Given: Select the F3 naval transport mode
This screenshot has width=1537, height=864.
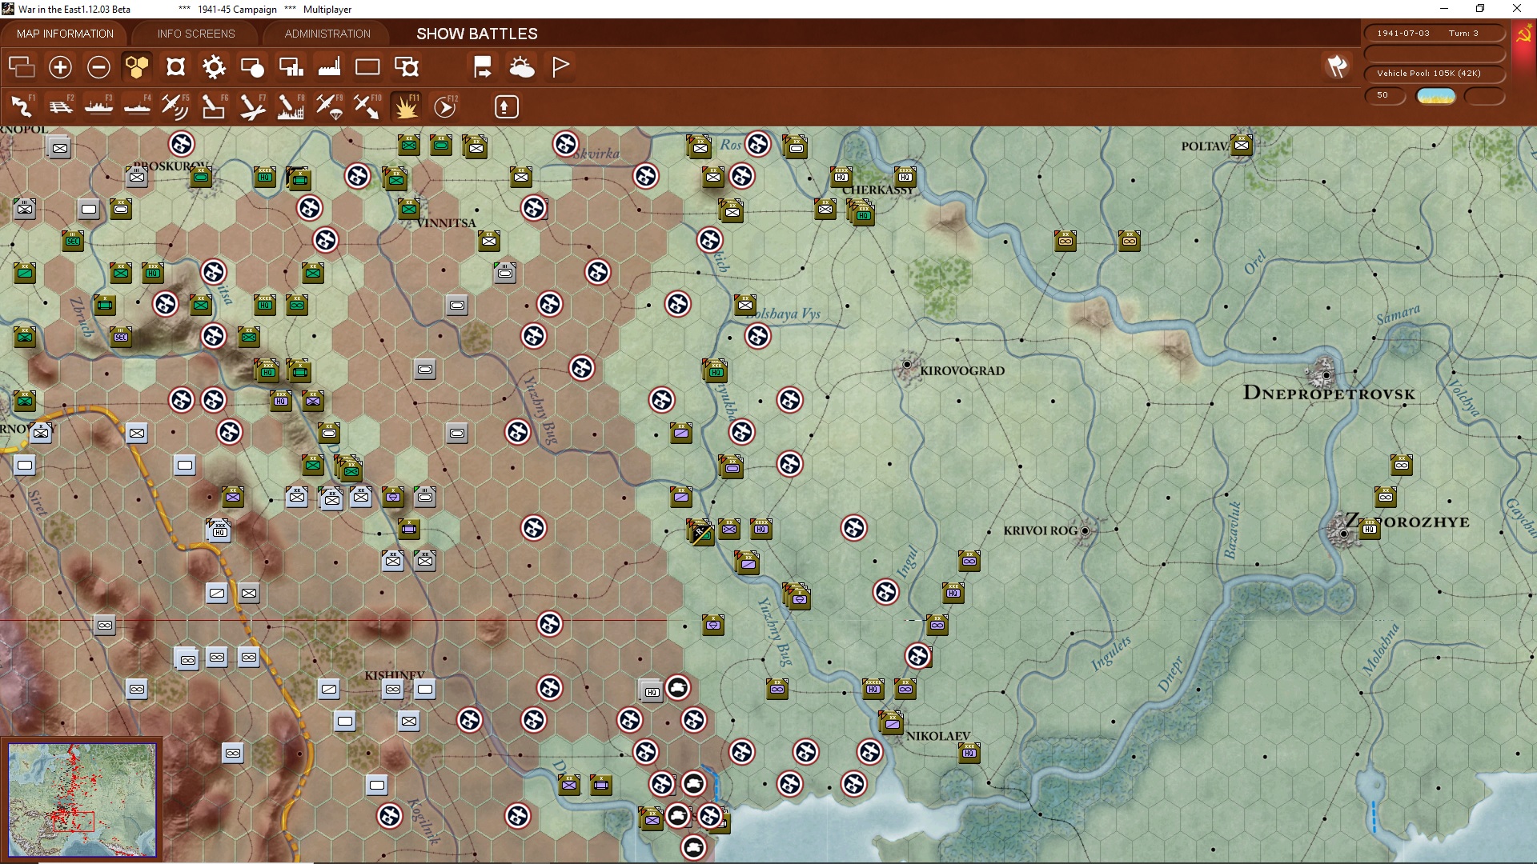Looking at the screenshot, I should tap(98, 106).
